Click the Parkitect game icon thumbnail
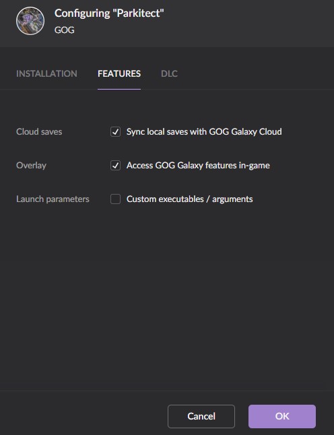 [x=30, y=21]
